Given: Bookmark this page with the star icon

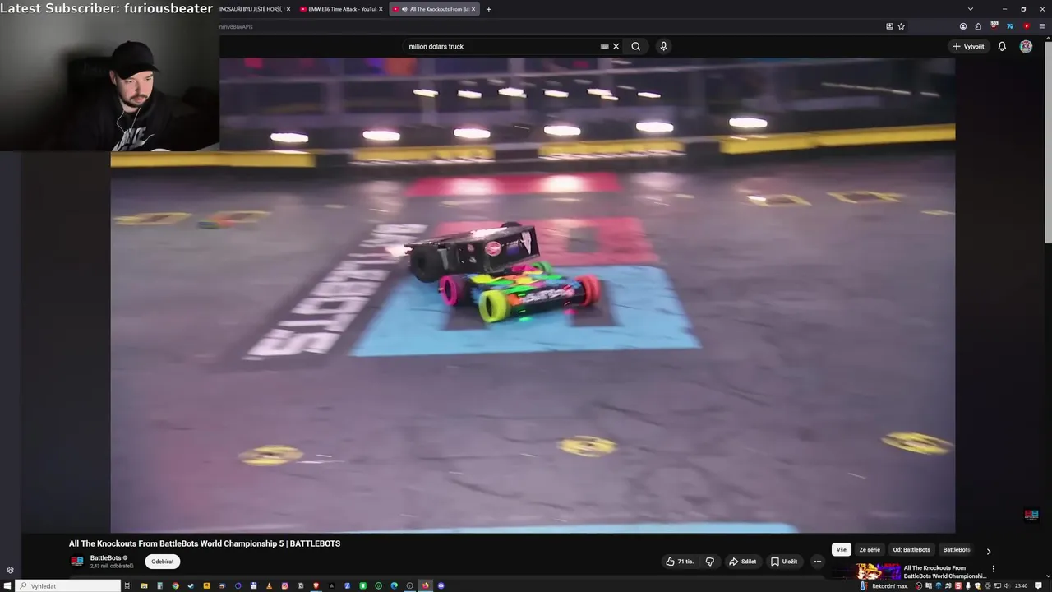Looking at the screenshot, I should pyautogui.click(x=902, y=26).
